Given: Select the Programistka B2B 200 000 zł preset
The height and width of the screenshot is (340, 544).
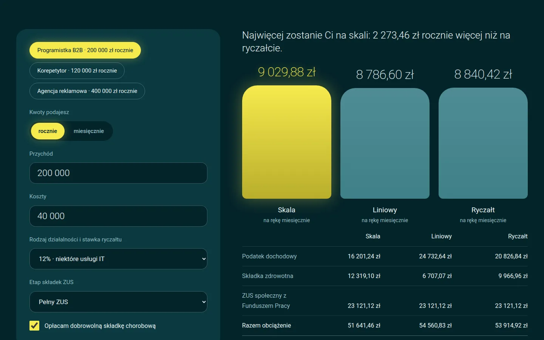Looking at the screenshot, I should point(85,50).
